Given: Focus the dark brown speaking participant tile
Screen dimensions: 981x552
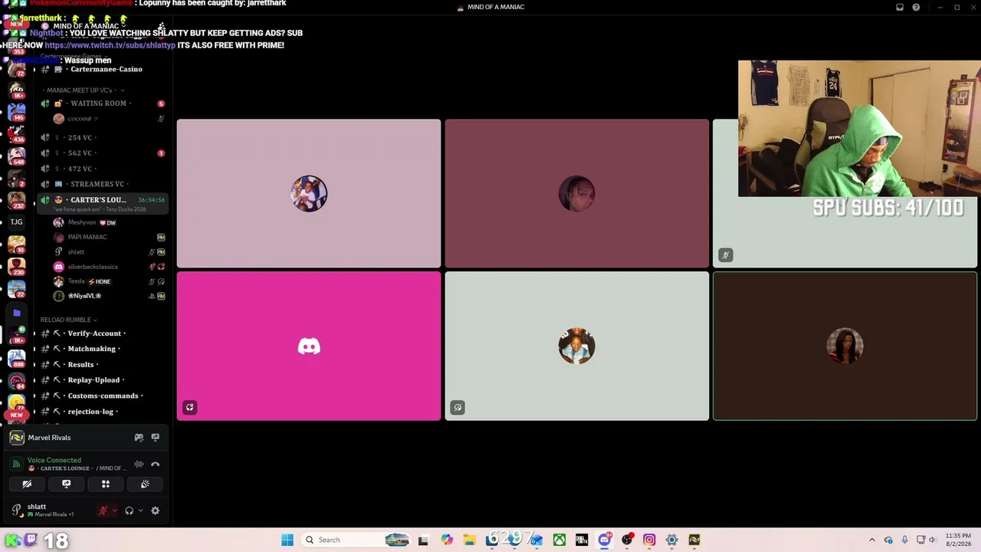Looking at the screenshot, I should tap(845, 347).
